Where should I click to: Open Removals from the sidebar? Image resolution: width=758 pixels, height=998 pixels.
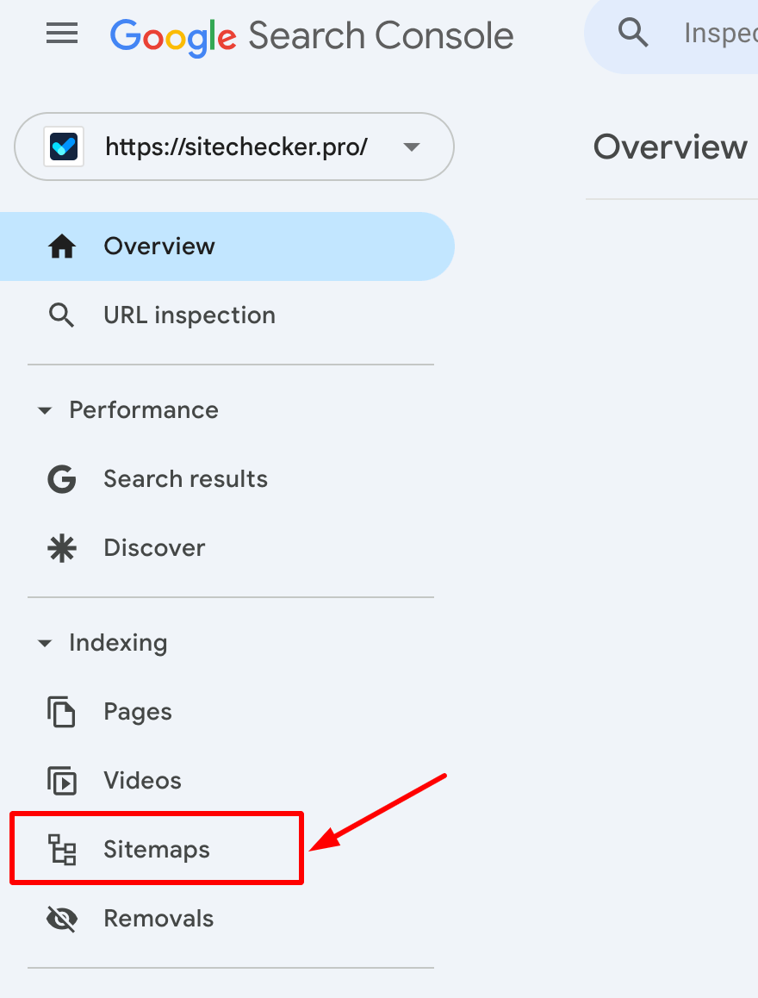pos(158,919)
